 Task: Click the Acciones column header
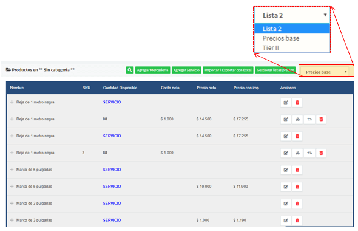pos(288,88)
